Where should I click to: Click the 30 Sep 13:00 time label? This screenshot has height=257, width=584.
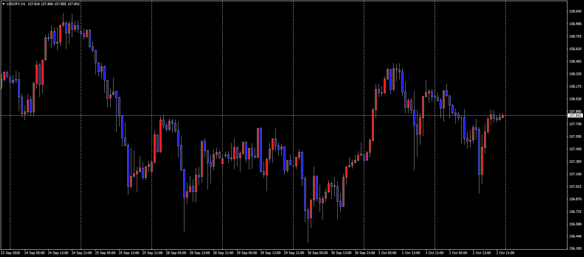point(341,253)
